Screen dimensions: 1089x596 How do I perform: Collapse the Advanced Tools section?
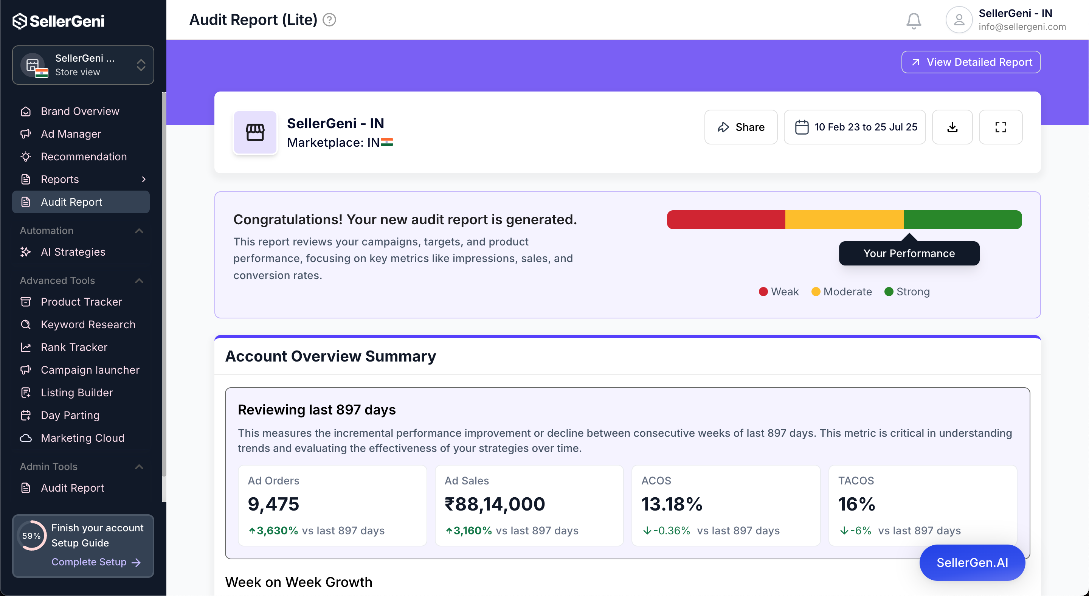(139, 281)
